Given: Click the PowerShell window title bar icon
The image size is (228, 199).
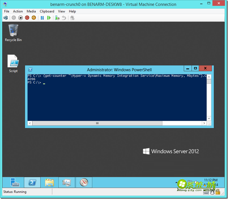Looking at the screenshot, I should click(x=31, y=70).
